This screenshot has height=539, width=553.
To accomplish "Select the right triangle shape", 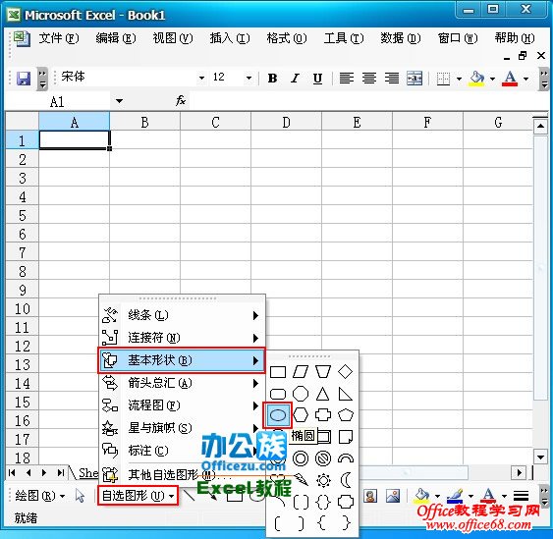I will (346, 394).
